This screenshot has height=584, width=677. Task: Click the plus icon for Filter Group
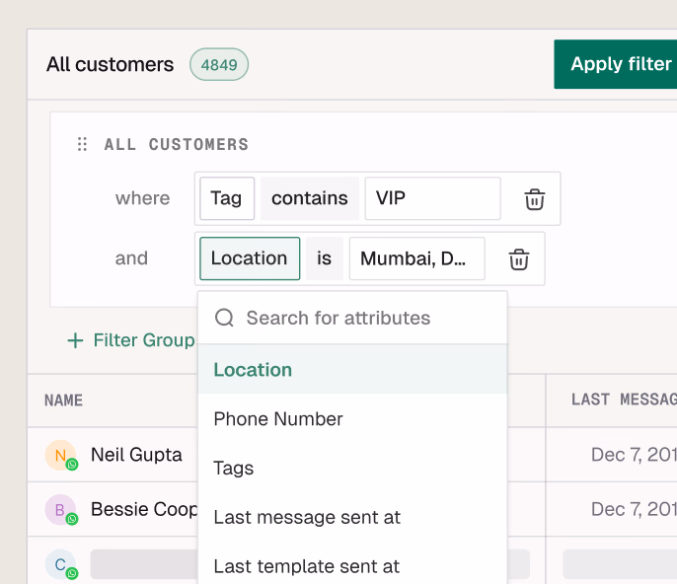click(75, 340)
